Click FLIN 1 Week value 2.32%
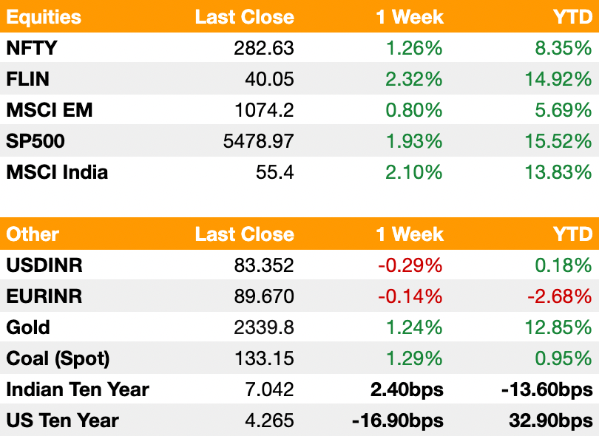599x436 pixels. click(x=413, y=79)
